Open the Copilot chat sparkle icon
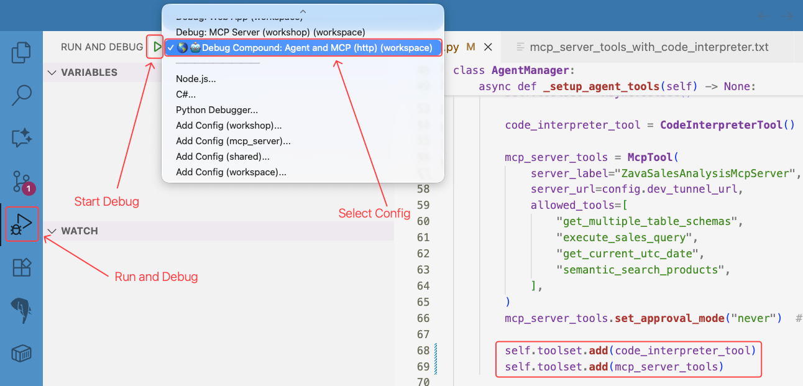The image size is (803, 386). tap(21, 137)
